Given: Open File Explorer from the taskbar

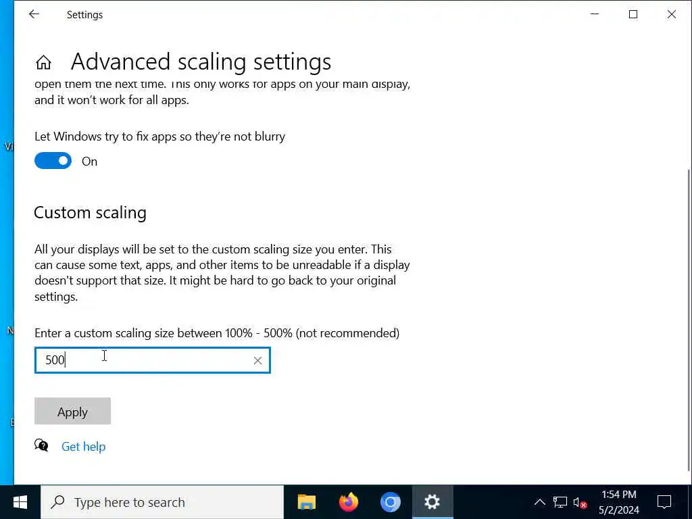Looking at the screenshot, I should (307, 502).
